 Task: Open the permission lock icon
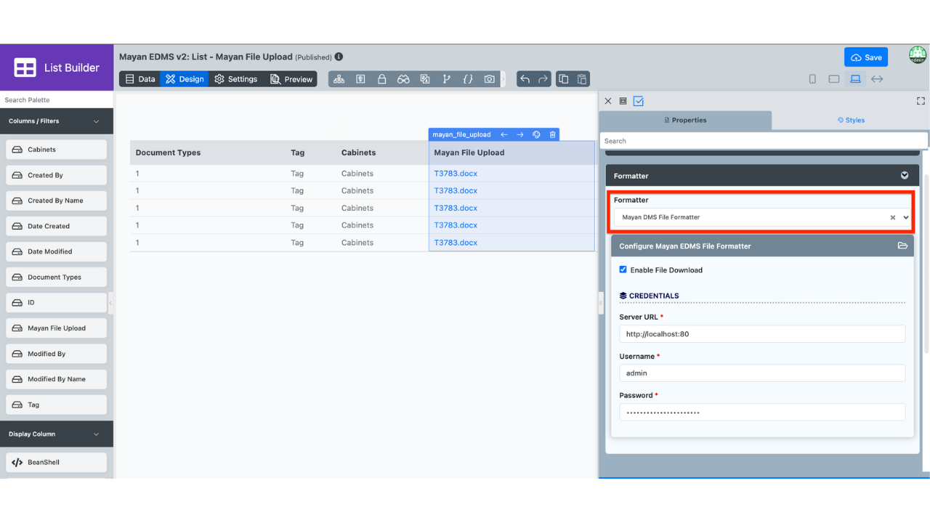(381, 79)
